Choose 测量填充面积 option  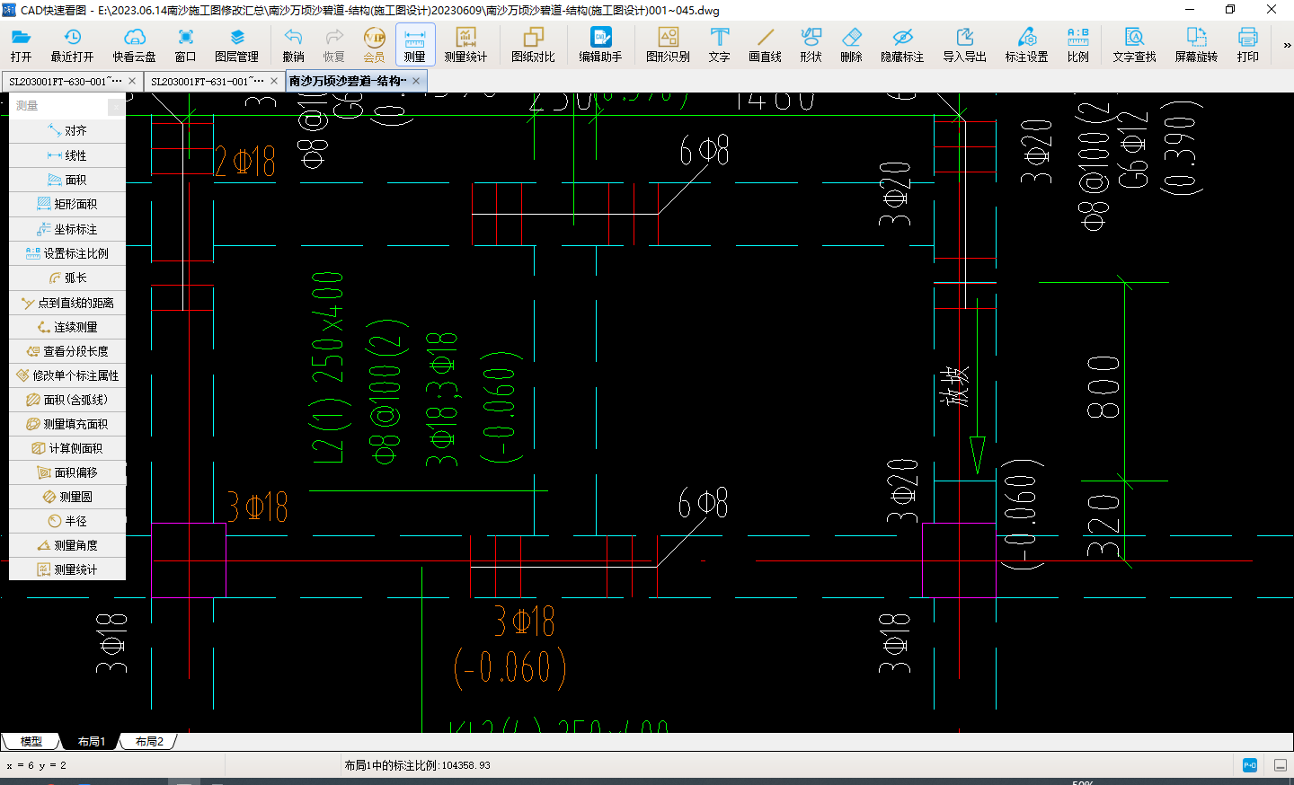(x=67, y=424)
